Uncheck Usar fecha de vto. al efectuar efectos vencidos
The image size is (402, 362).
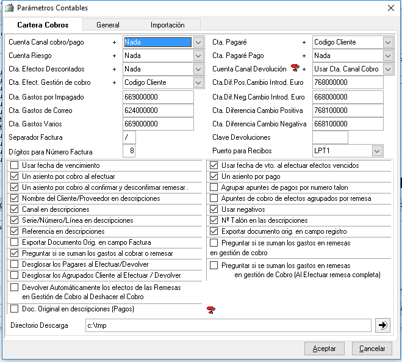pyautogui.click(x=214, y=165)
